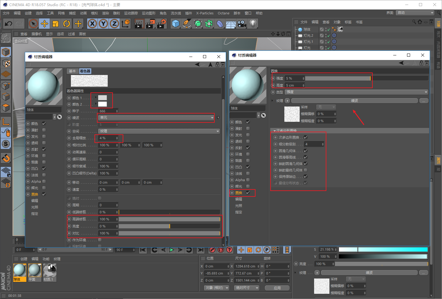The height and width of the screenshot is (299, 442).
Task: Enable the 透明 channel in left material editor
Action: [44, 143]
